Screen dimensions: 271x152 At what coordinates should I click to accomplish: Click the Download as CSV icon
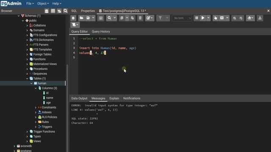click(260, 18)
